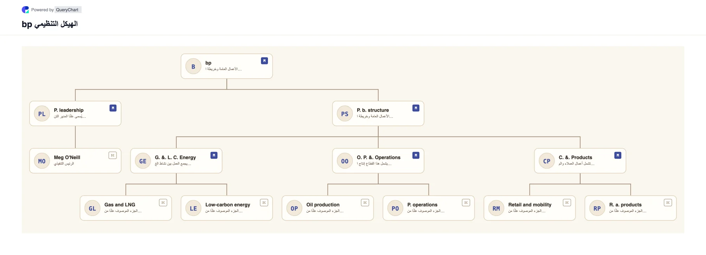The image size is (706, 255).
Task: Select the Retail and mobility title
Action: [x=530, y=205]
